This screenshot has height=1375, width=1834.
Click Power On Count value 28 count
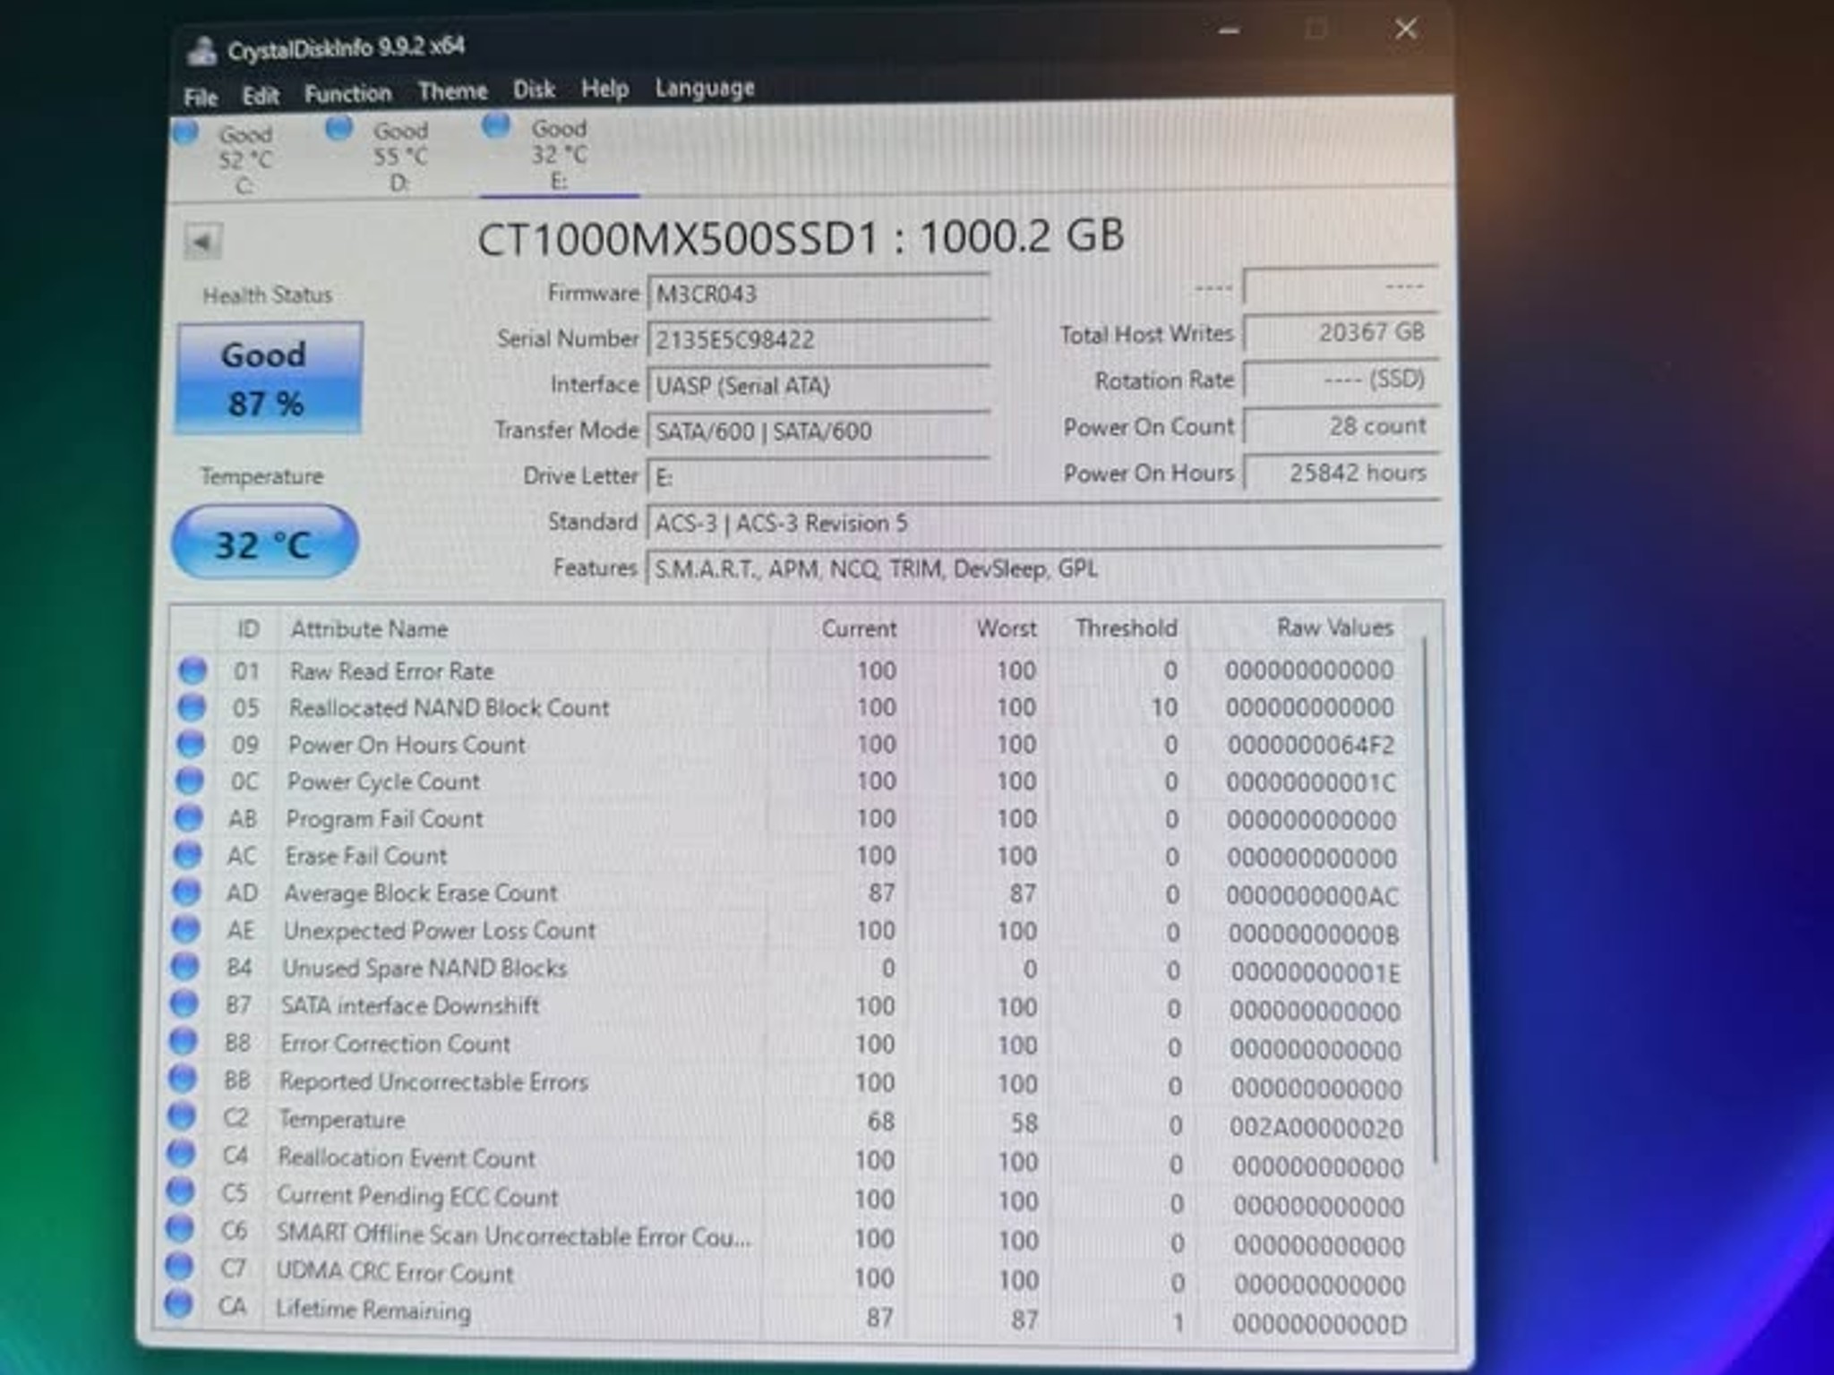pyautogui.click(x=1341, y=426)
